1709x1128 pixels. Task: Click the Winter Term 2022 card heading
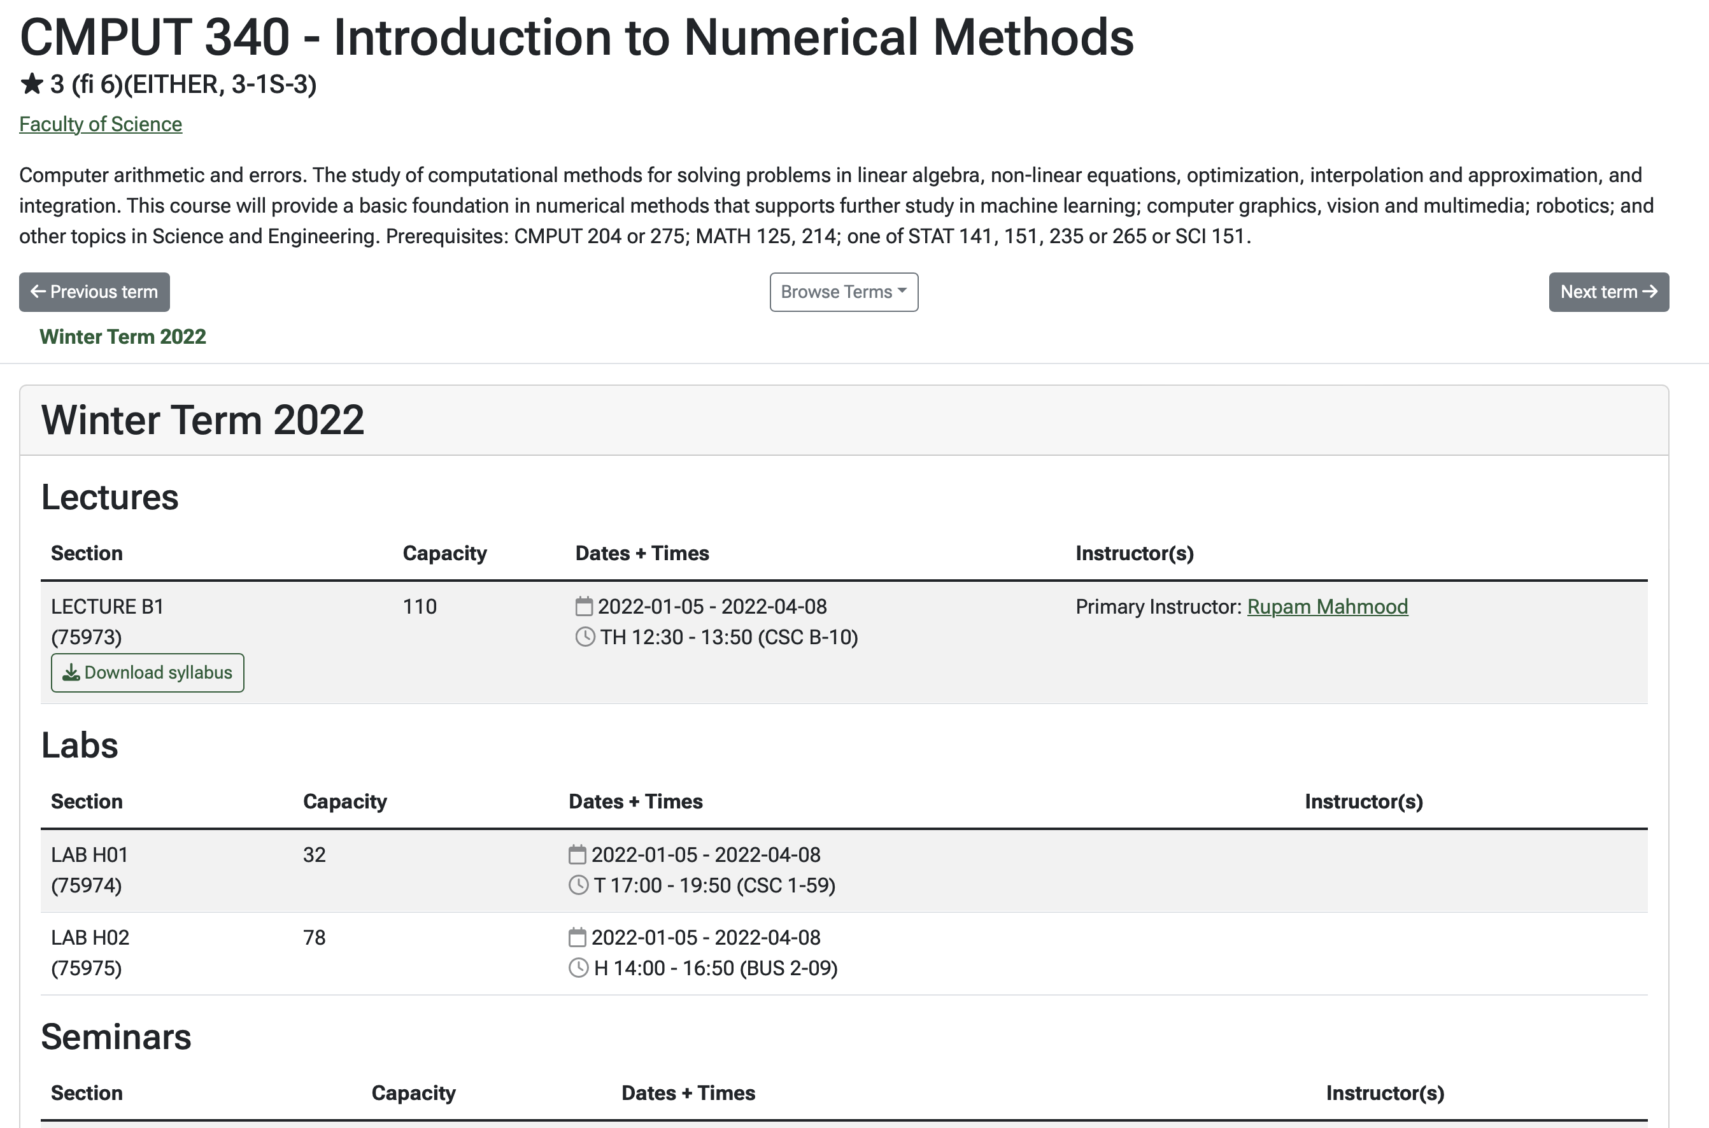point(203,420)
